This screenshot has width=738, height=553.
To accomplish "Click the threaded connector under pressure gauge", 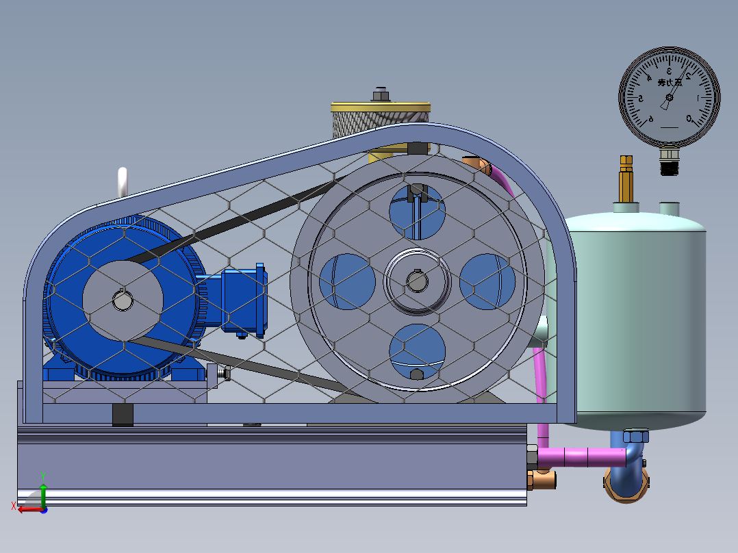I will coord(669,162).
